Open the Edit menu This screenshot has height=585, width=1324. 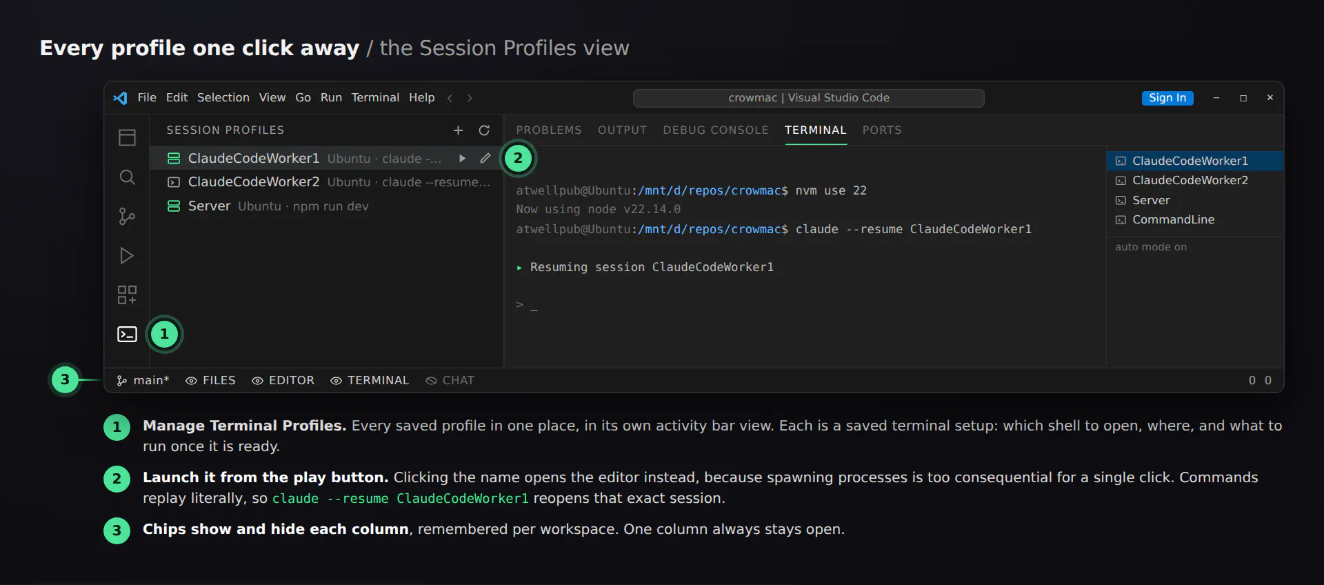(x=177, y=98)
